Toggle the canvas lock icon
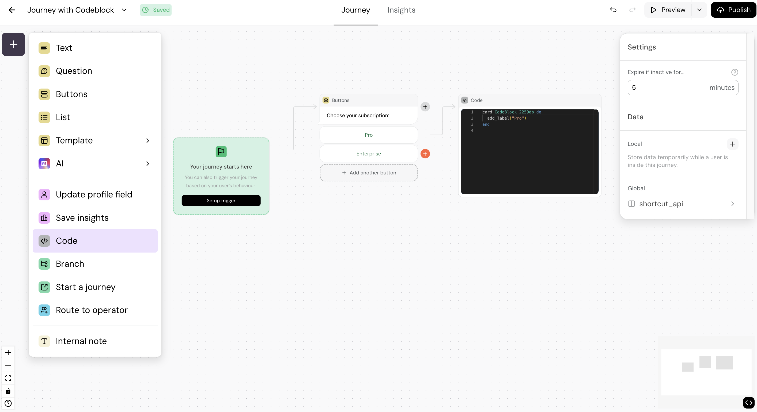Viewport: 757px width, 412px height. (8, 391)
